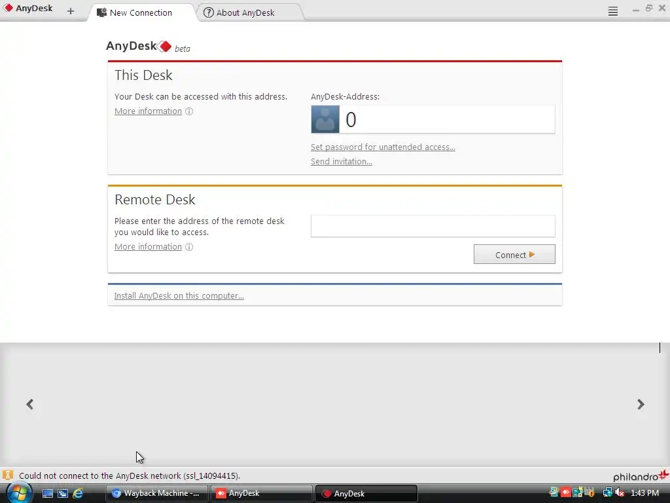Click the user avatar next to AnyDesk-Address
The width and height of the screenshot is (670, 503).
[325, 119]
